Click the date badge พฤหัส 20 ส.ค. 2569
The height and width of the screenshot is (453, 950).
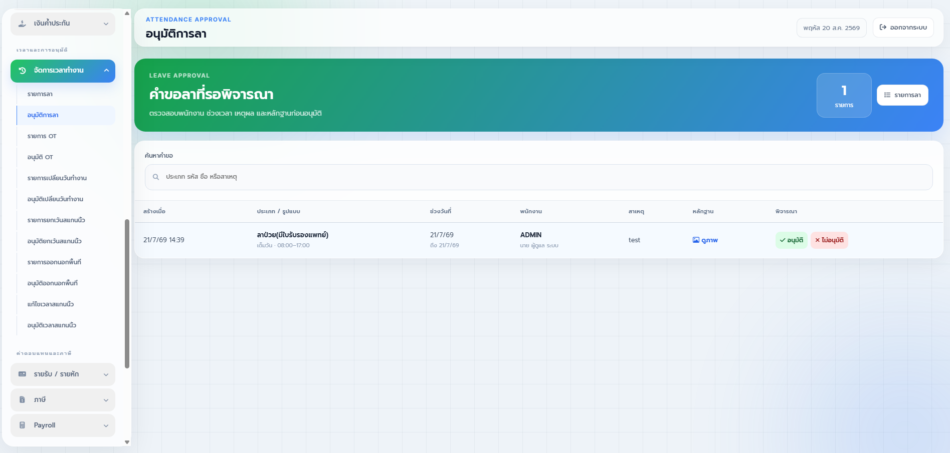(831, 28)
